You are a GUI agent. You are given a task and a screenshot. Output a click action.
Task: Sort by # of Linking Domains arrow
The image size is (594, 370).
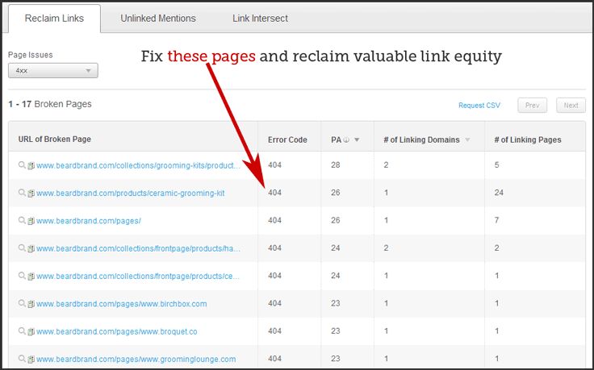[466, 140]
